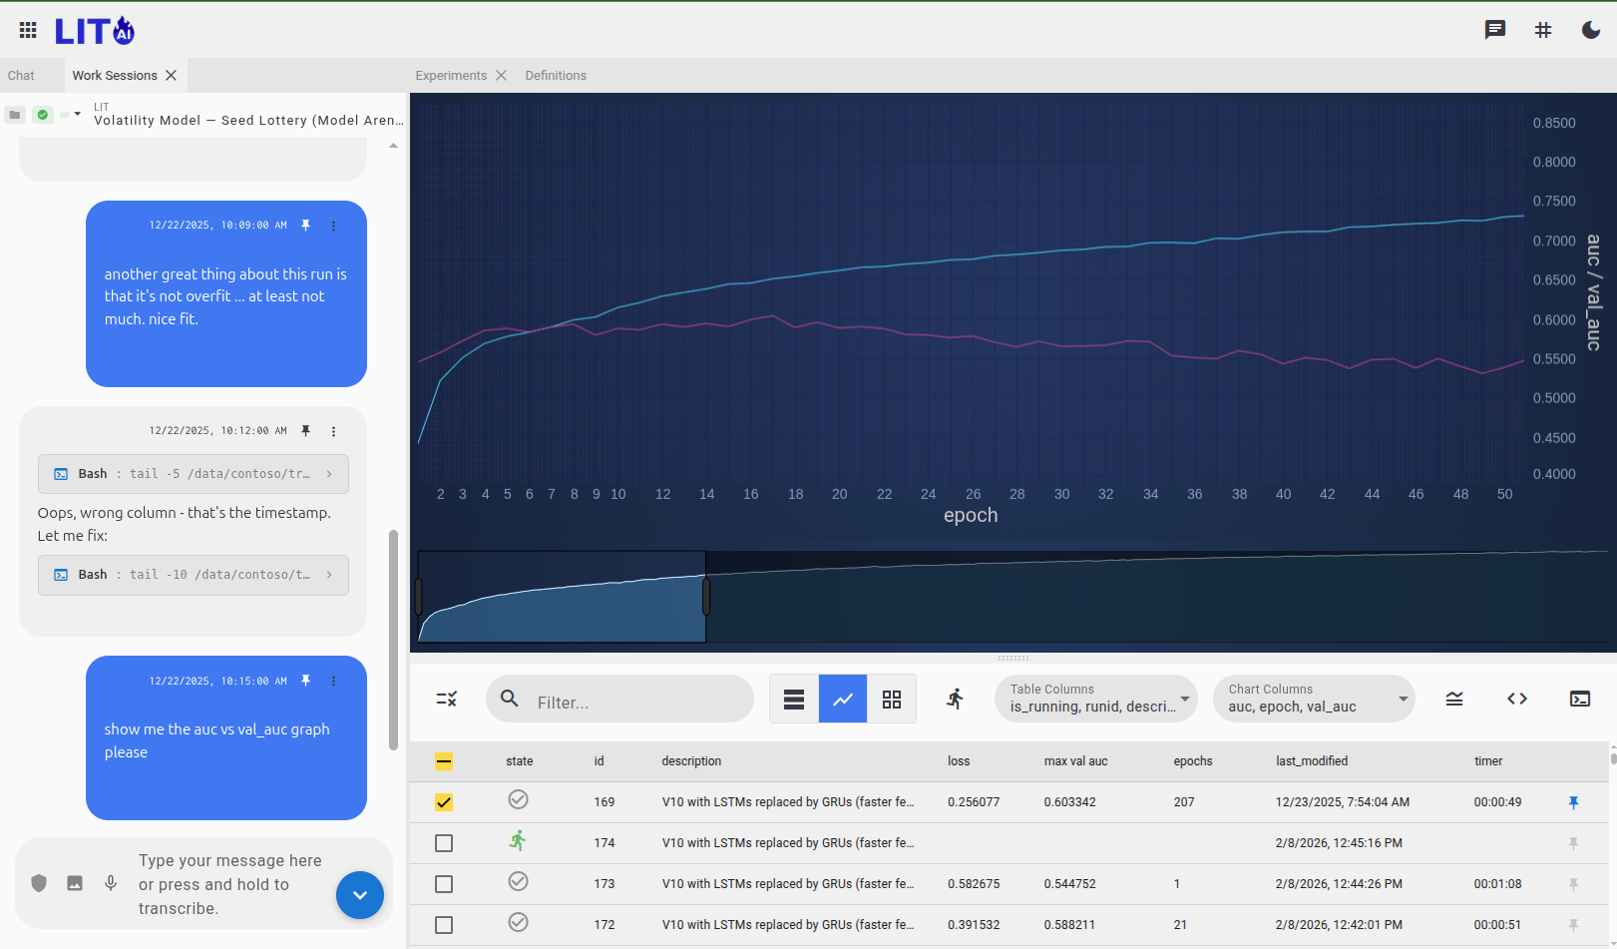Switch to the Definitions tab
The width and height of the screenshot is (1617, 949).
(x=556, y=76)
